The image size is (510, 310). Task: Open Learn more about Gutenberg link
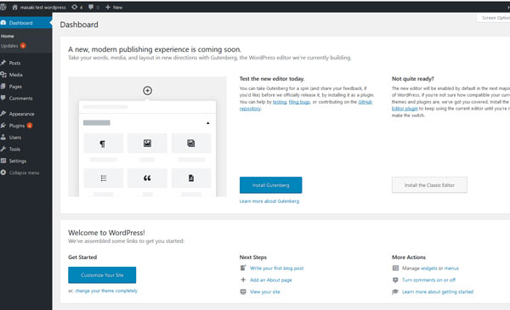[269, 201]
